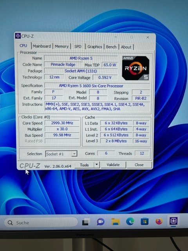Image resolution: width=188 pixels, height=251 pixels.
Task: Click the empty Rated FSB field
Action: click(x=62, y=141)
